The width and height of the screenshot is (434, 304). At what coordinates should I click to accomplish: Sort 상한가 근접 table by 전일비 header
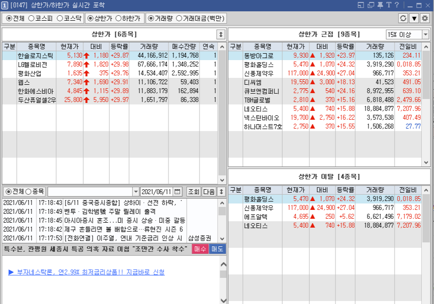[x=408, y=46]
